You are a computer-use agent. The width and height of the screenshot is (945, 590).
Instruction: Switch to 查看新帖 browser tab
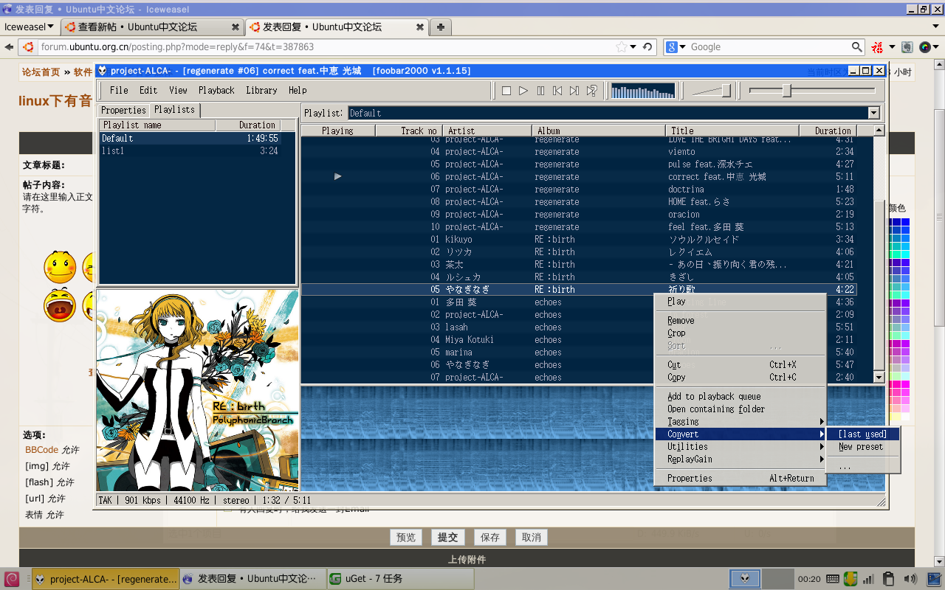(x=151, y=27)
